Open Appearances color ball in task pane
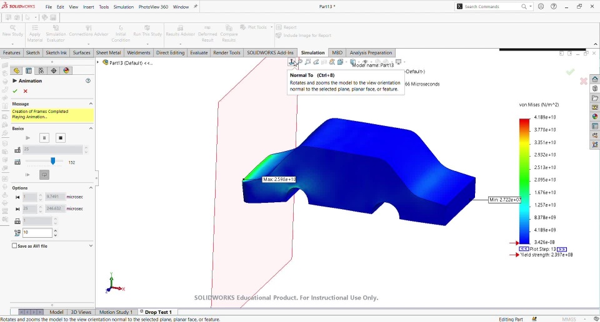The width and height of the screenshot is (600, 322). click(x=594, y=117)
